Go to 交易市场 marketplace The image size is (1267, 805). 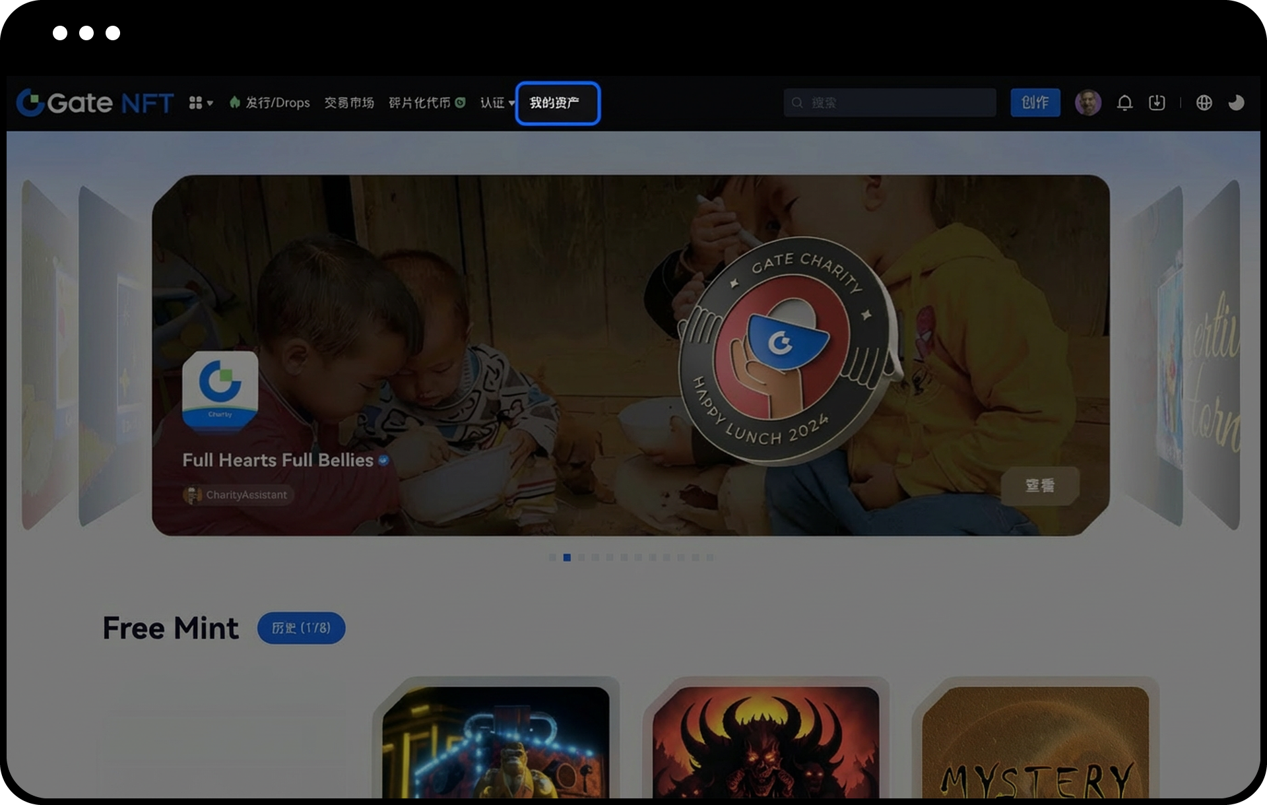click(349, 103)
